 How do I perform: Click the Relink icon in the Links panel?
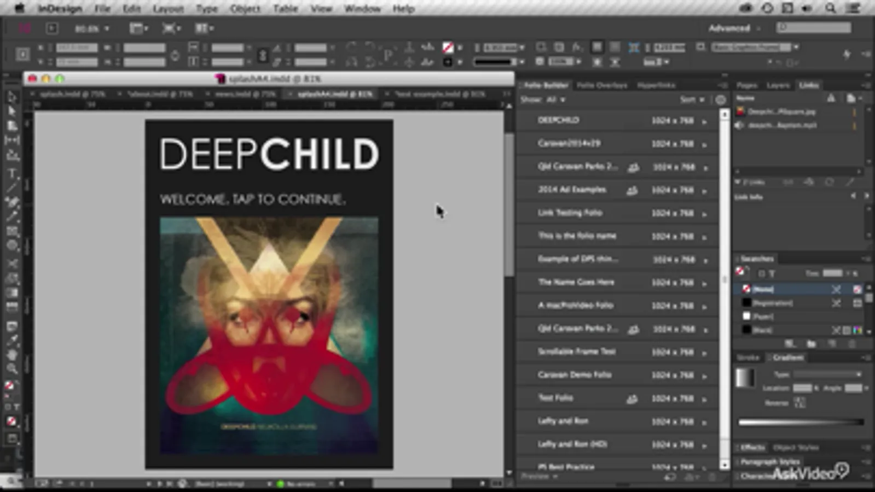(788, 181)
